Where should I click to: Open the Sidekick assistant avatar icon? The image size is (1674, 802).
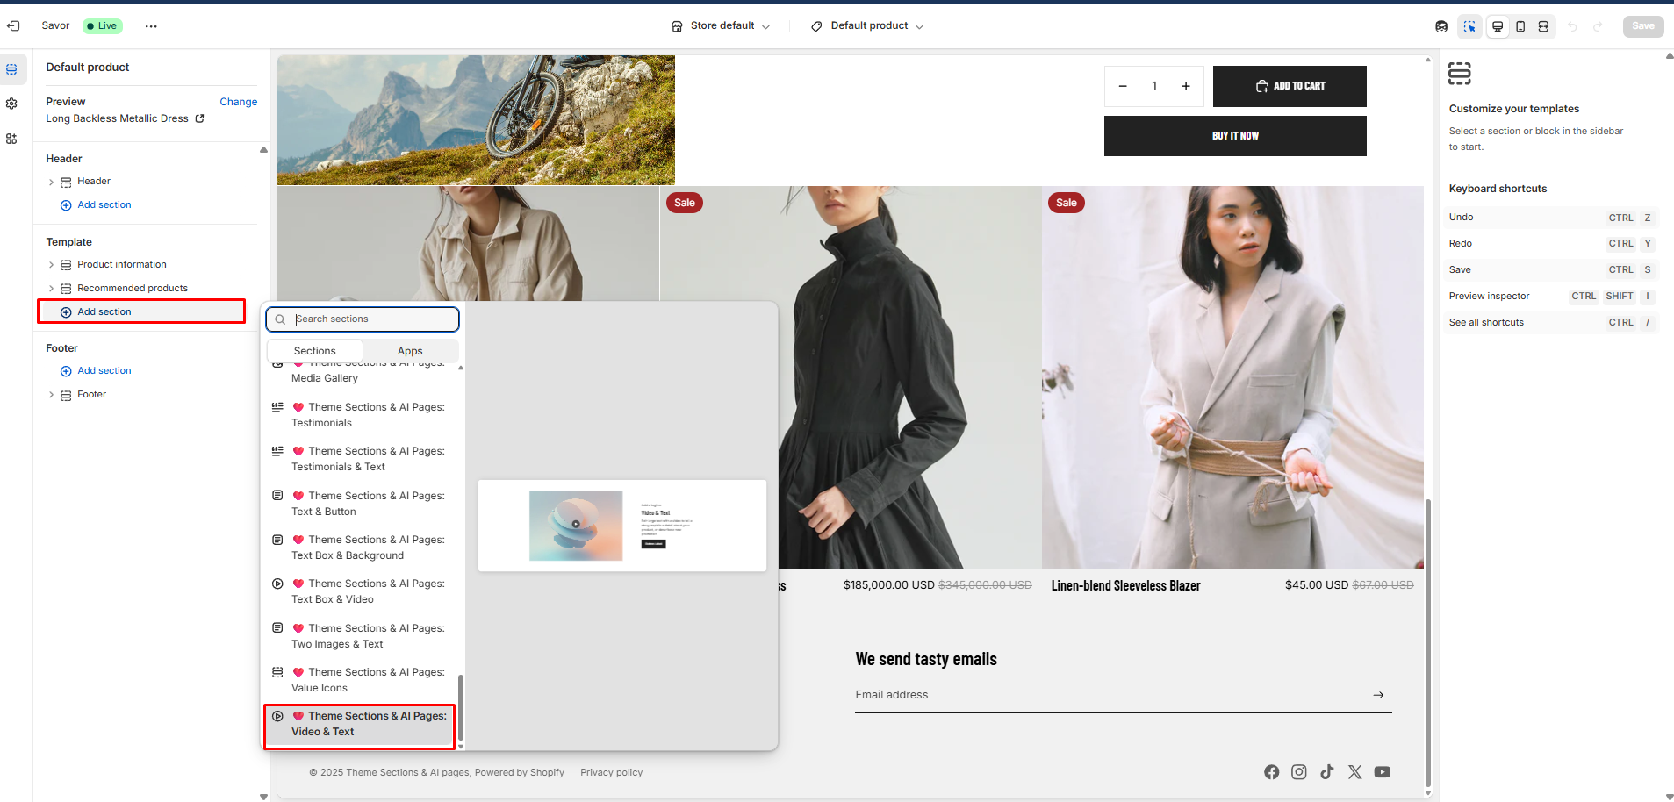point(1441,26)
